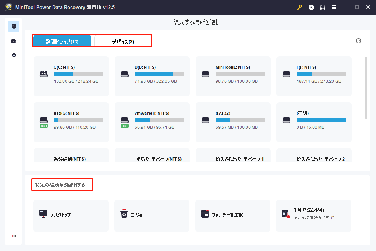Open 手動で読み込む to load results
Image resolution: width=376 pixels, height=251 pixels.
tap(314, 216)
